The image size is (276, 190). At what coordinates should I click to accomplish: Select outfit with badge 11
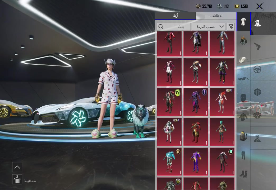(x=222, y=161)
